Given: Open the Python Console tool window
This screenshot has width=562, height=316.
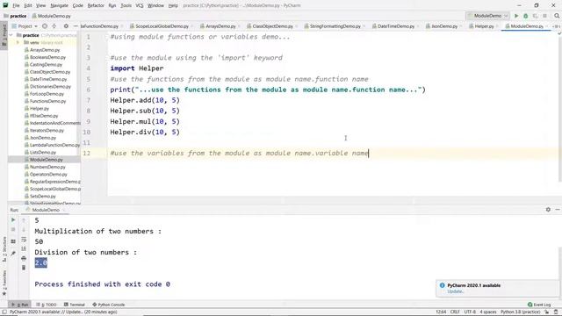Looking at the screenshot, I should click(109, 305).
